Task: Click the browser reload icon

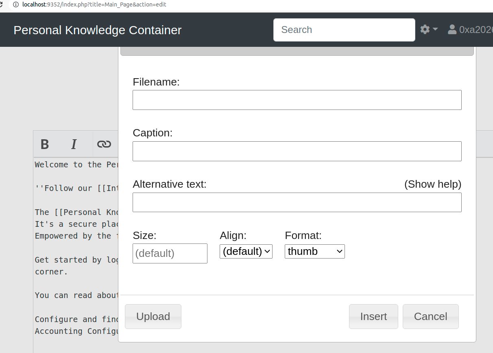Action: [x=1, y=4]
